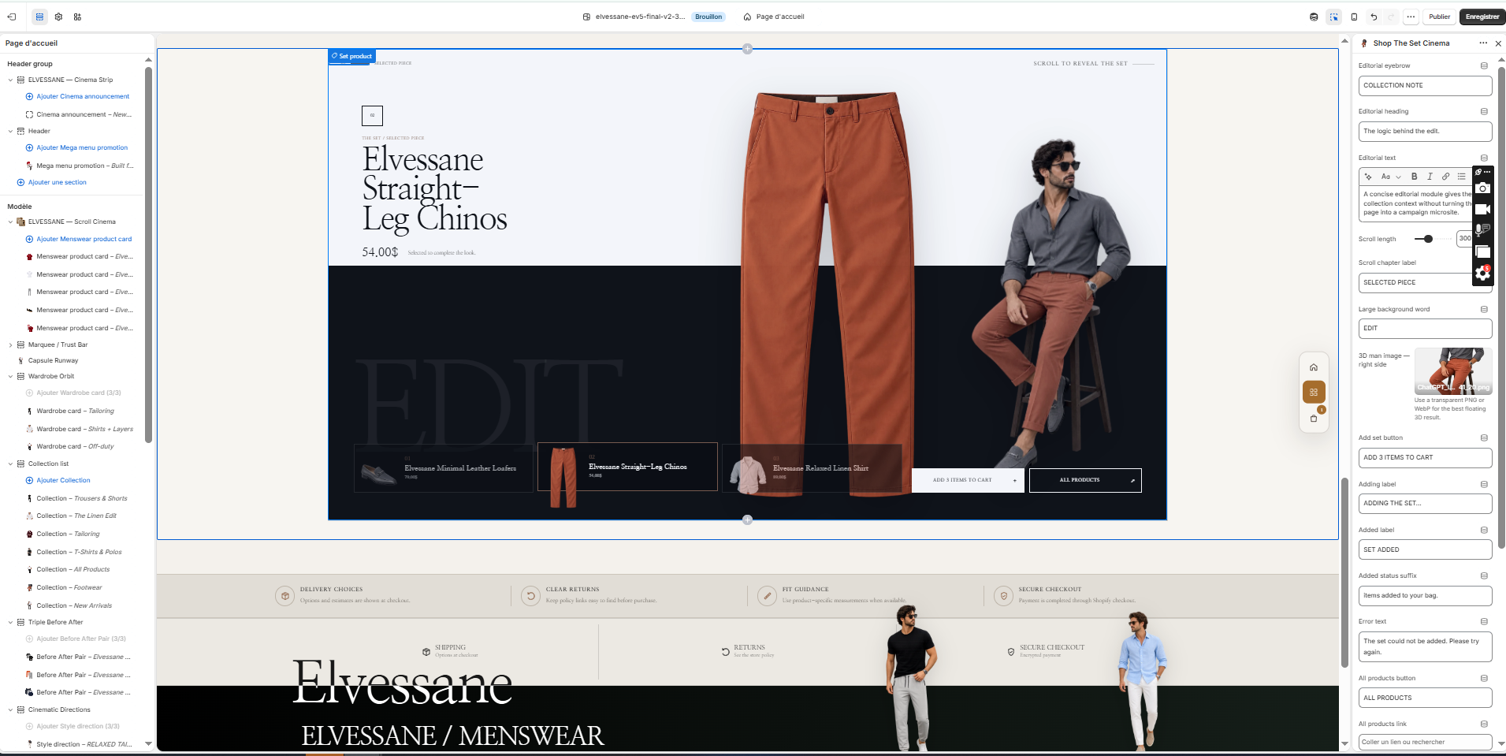Screen dimensions: 1506x756
Task: Undo the last change
Action: click(x=1374, y=17)
